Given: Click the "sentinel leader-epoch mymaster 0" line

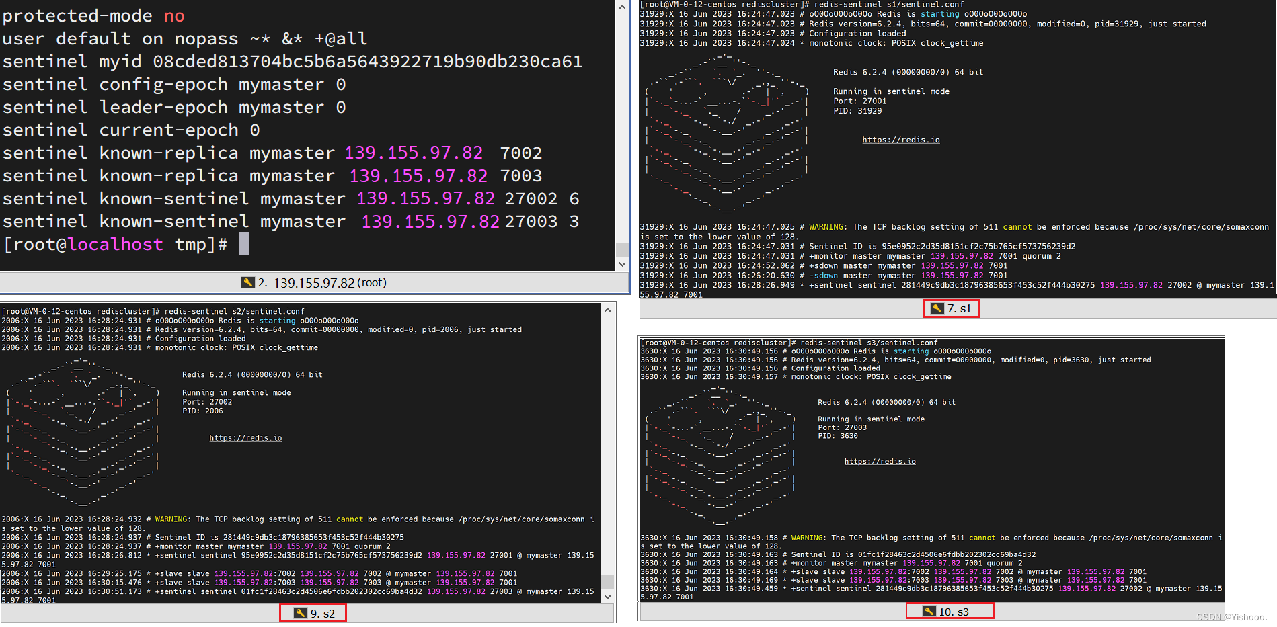Looking at the screenshot, I should [x=174, y=107].
